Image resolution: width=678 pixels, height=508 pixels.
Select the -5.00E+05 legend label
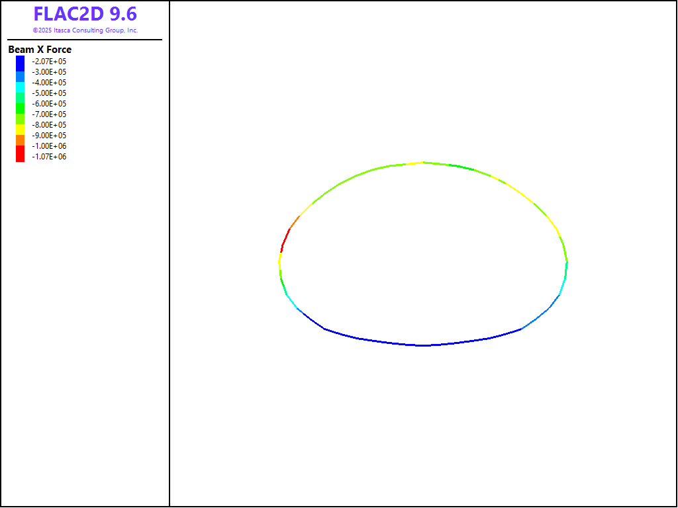pos(49,93)
